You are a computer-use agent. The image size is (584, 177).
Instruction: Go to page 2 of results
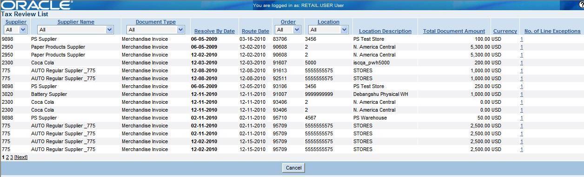tap(7, 158)
